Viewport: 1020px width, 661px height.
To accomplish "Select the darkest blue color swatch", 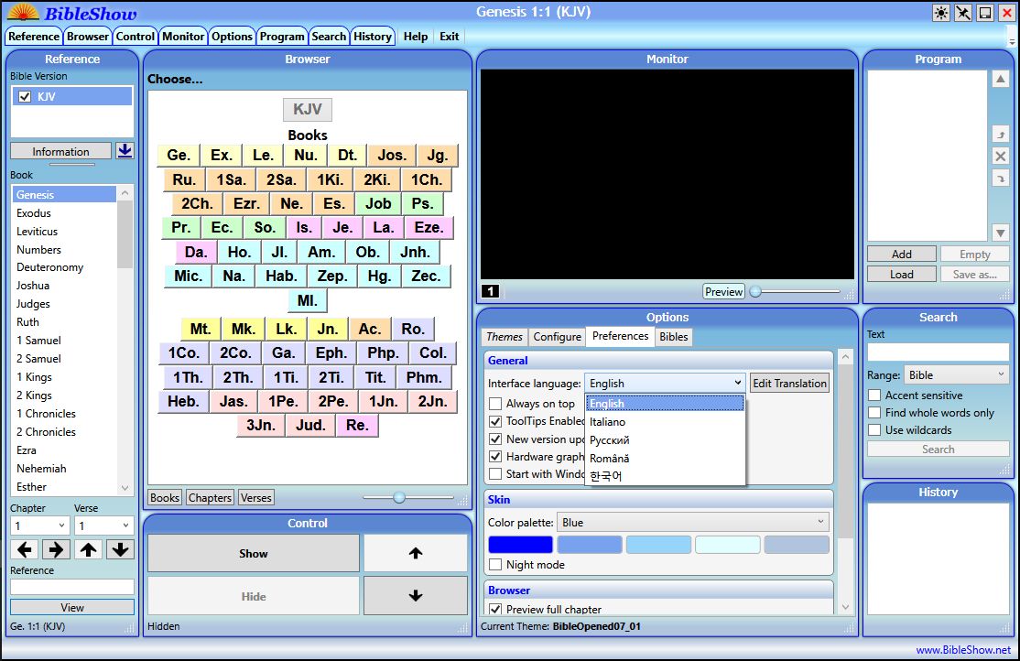I will click(x=520, y=545).
